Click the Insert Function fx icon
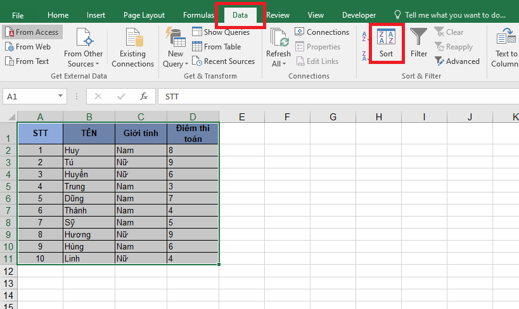The image size is (519, 309). pyautogui.click(x=144, y=96)
